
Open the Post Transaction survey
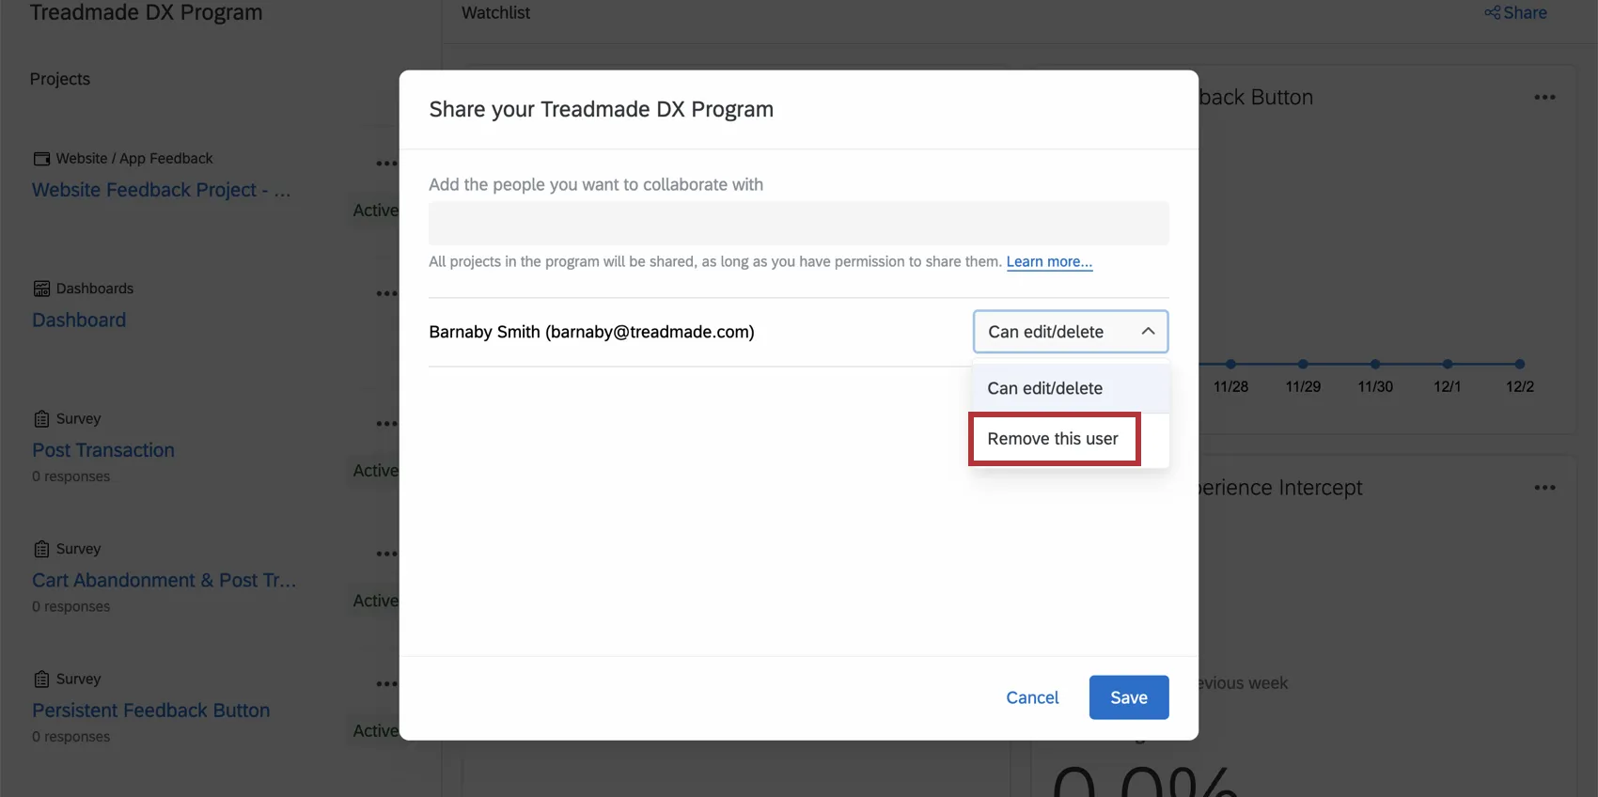coord(103,450)
